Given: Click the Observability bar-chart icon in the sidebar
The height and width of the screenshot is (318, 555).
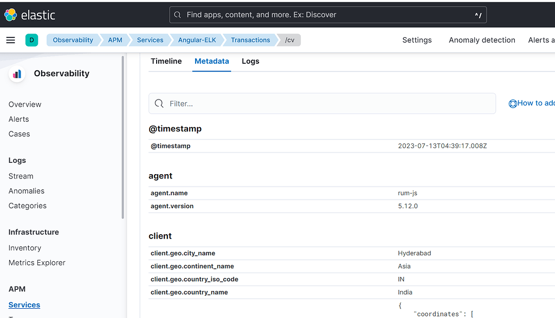Looking at the screenshot, I should tap(16, 73).
